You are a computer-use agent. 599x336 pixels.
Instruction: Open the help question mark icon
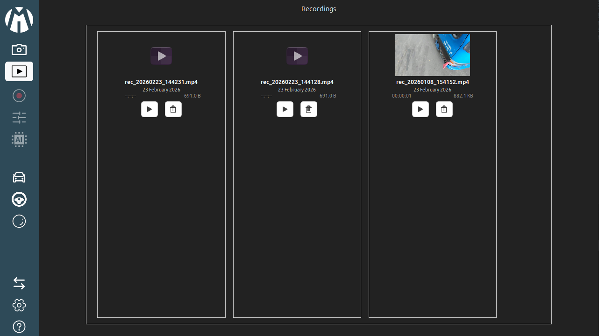coord(19,327)
